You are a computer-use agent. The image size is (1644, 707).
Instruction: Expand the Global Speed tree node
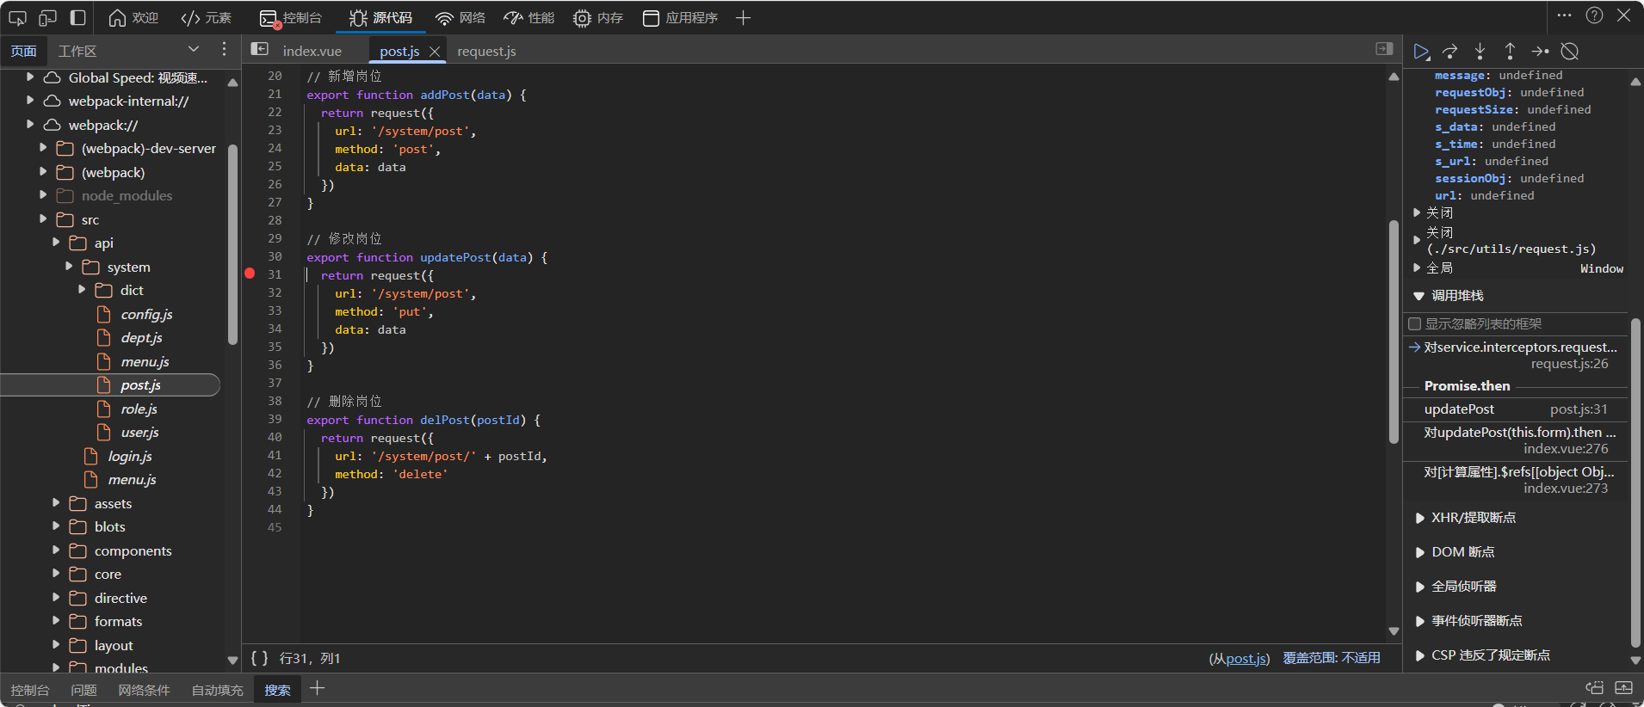pos(30,77)
